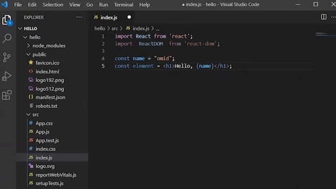Click the JS icon of App.js
The image size is (336, 189).
click(x=31, y=132)
